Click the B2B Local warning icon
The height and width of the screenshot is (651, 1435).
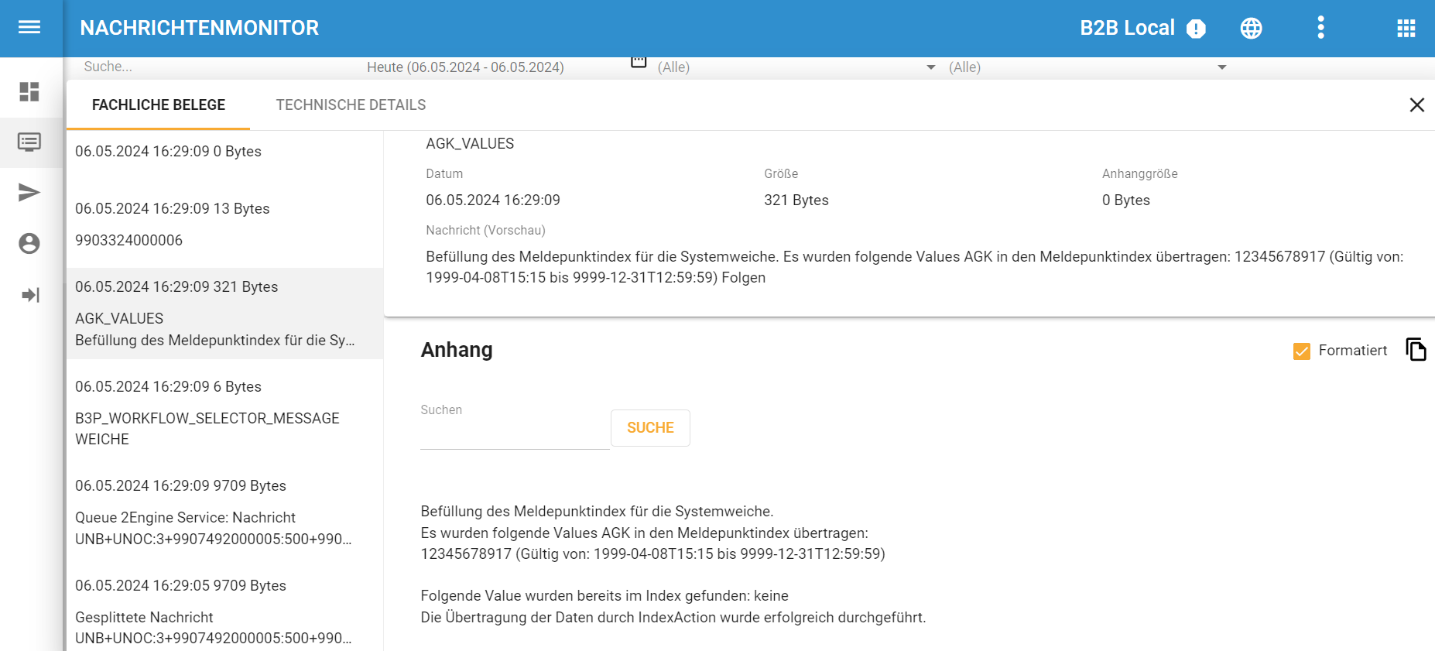[1196, 29]
